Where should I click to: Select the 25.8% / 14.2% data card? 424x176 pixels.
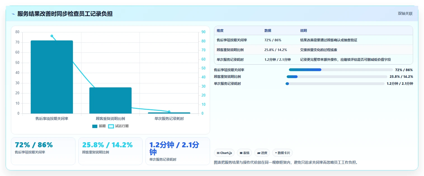[110, 151]
